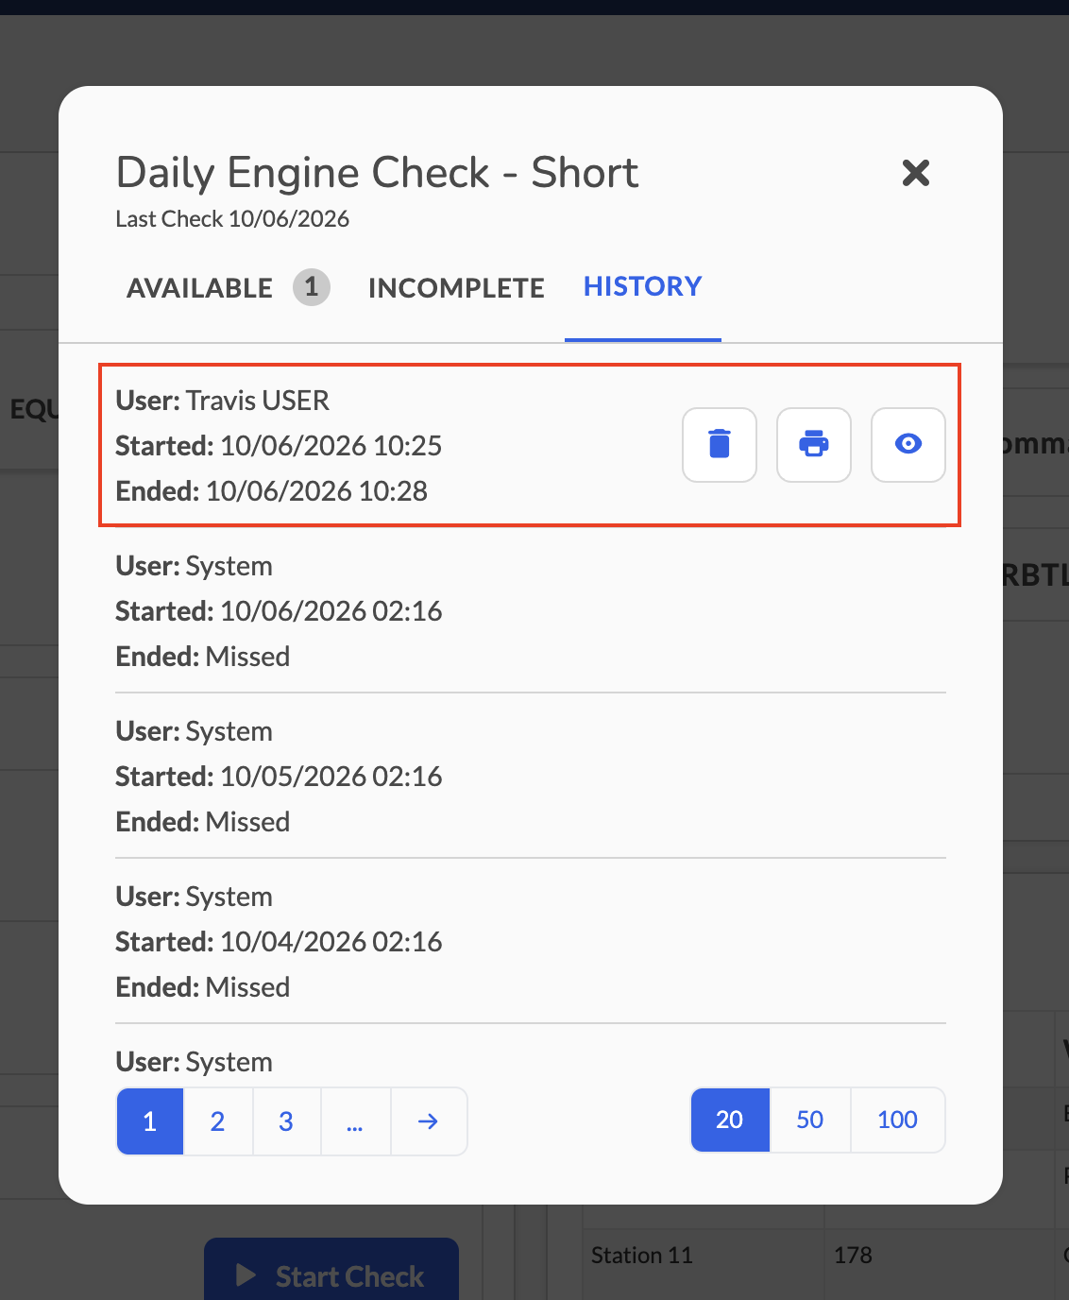Click the '178' cell in background table
This screenshot has height=1300, width=1069.
coord(853,1256)
